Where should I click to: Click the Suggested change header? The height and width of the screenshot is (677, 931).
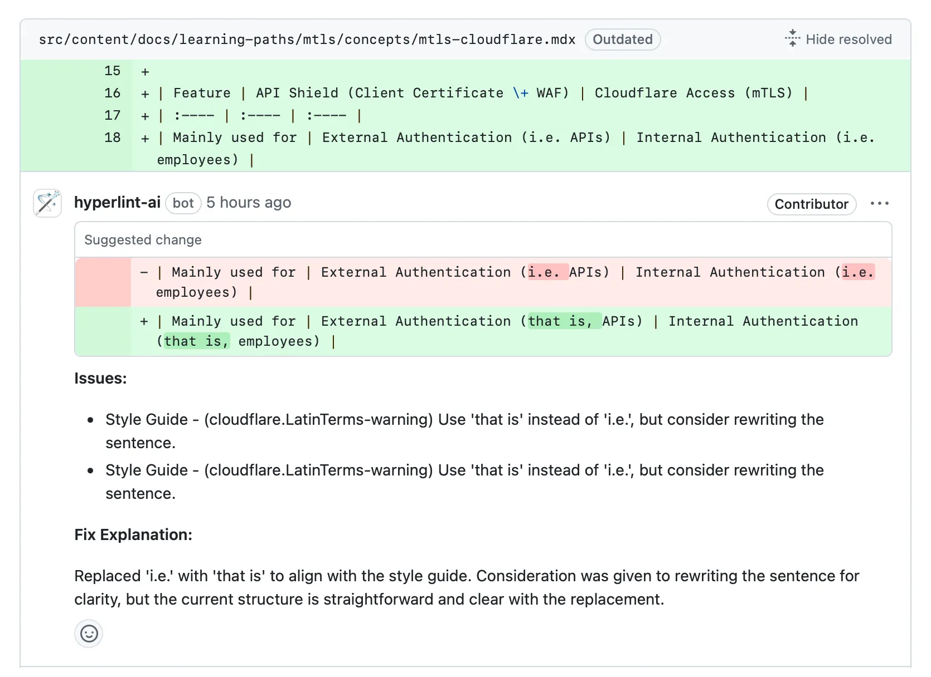point(143,240)
